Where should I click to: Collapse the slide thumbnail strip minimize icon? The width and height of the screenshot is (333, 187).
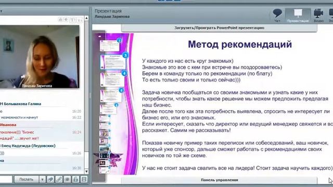click(99, 36)
